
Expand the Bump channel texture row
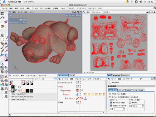10,100
